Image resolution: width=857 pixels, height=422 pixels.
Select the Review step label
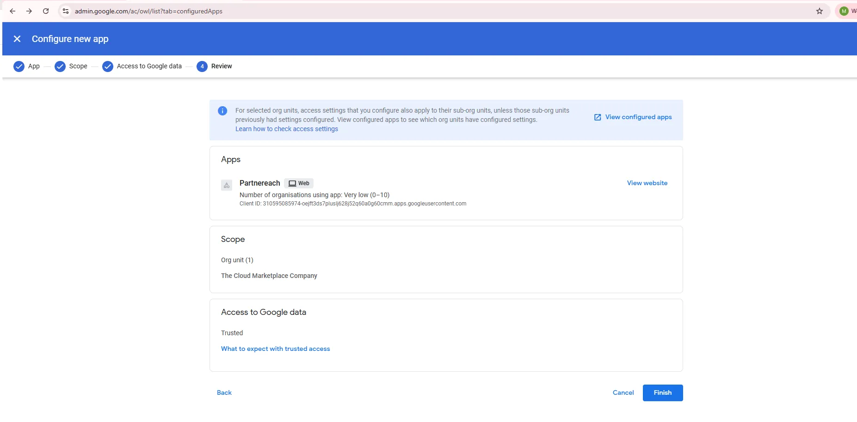(222, 66)
